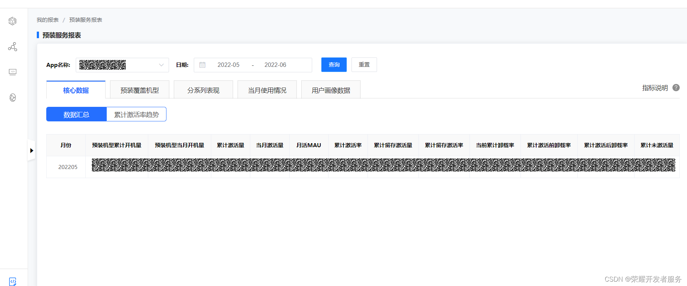Screen dimensions: 687x286
Task: Click the start date 2022-05 field
Action: pyautogui.click(x=228, y=65)
